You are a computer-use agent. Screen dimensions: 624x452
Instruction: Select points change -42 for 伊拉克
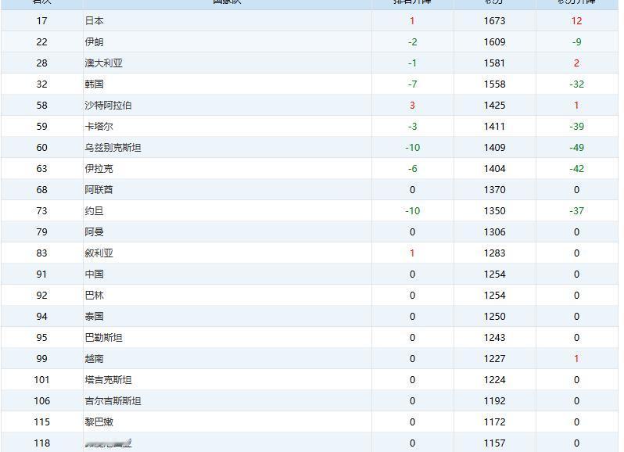point(576,169)
